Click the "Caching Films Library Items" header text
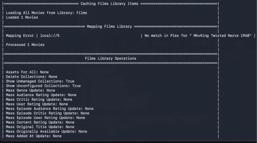 point(109,4)
